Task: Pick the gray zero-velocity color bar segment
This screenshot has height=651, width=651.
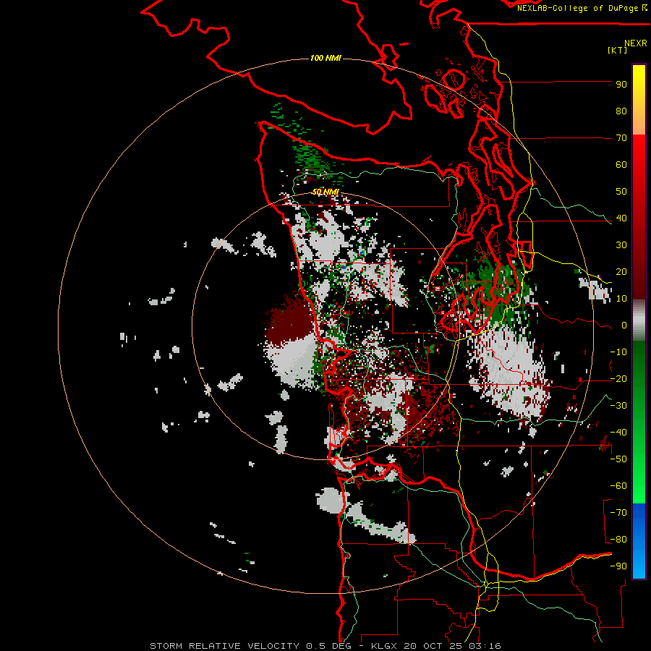Action: click(639, 320)
